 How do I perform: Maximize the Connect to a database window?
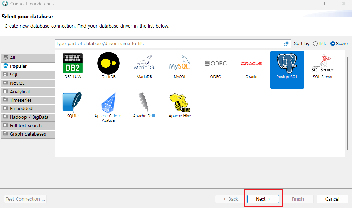coord(326,4)
